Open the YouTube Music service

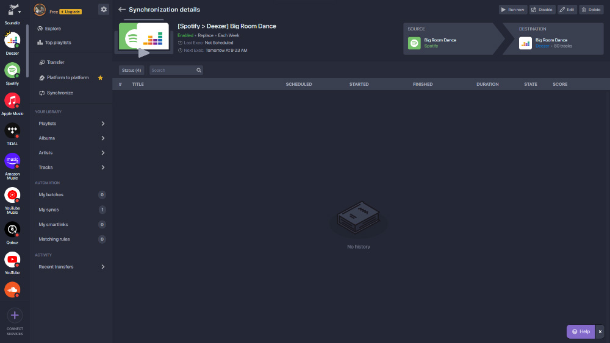point(12,195)
